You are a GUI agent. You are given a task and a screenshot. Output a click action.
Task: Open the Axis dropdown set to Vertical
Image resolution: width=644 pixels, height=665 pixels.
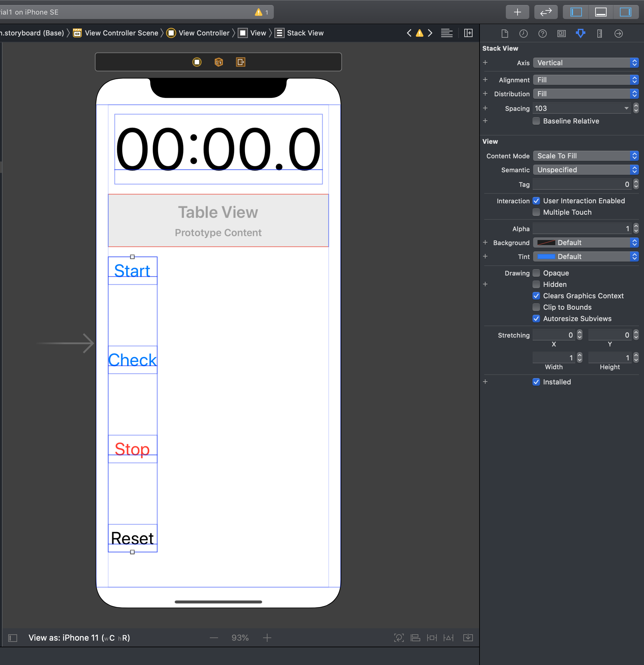[585, 63]
